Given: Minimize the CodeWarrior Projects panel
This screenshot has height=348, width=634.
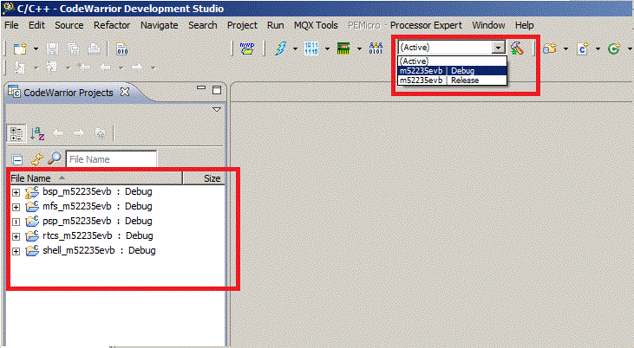Looking at the screenshot, I should click(201, 87).
